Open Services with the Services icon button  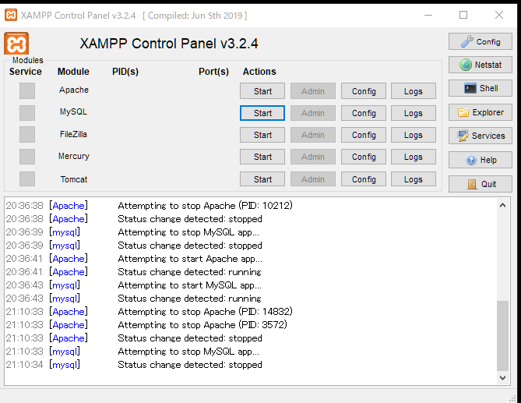(x=481, y=136)
